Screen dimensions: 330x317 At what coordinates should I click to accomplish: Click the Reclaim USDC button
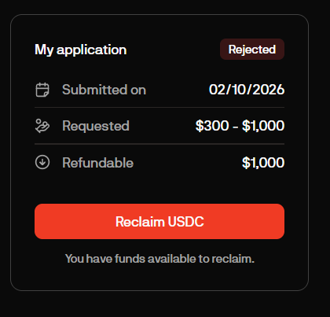click(159, 221)
